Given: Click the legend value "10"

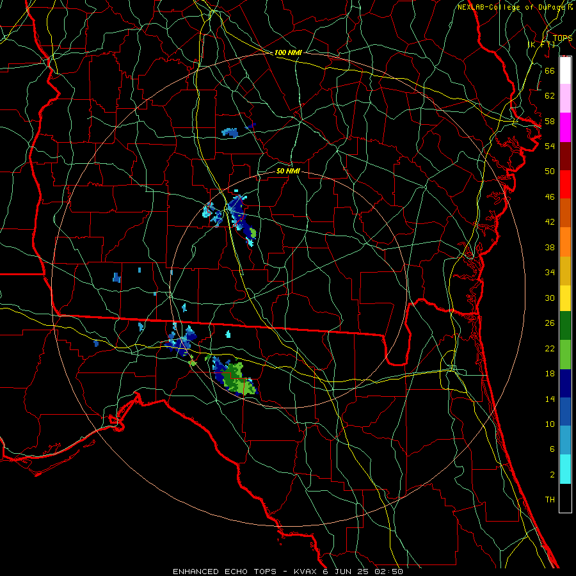Looking at the screenshot, I should coord(550,424).
